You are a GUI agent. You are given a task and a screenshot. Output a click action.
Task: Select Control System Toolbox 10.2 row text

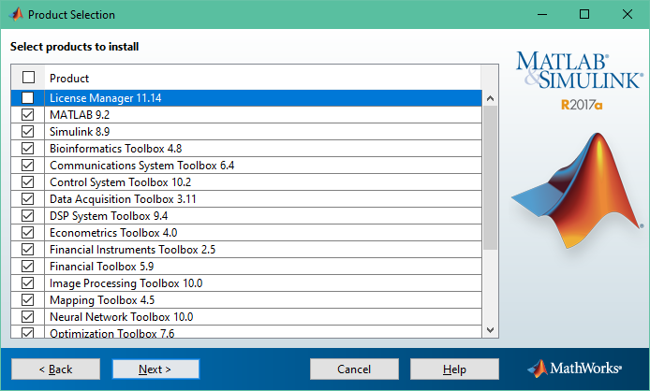pos(120,182)
